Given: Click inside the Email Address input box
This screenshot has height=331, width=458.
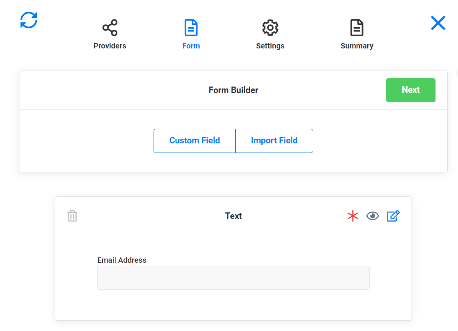Looking at the screenshot, I should [x=233, y=278].
